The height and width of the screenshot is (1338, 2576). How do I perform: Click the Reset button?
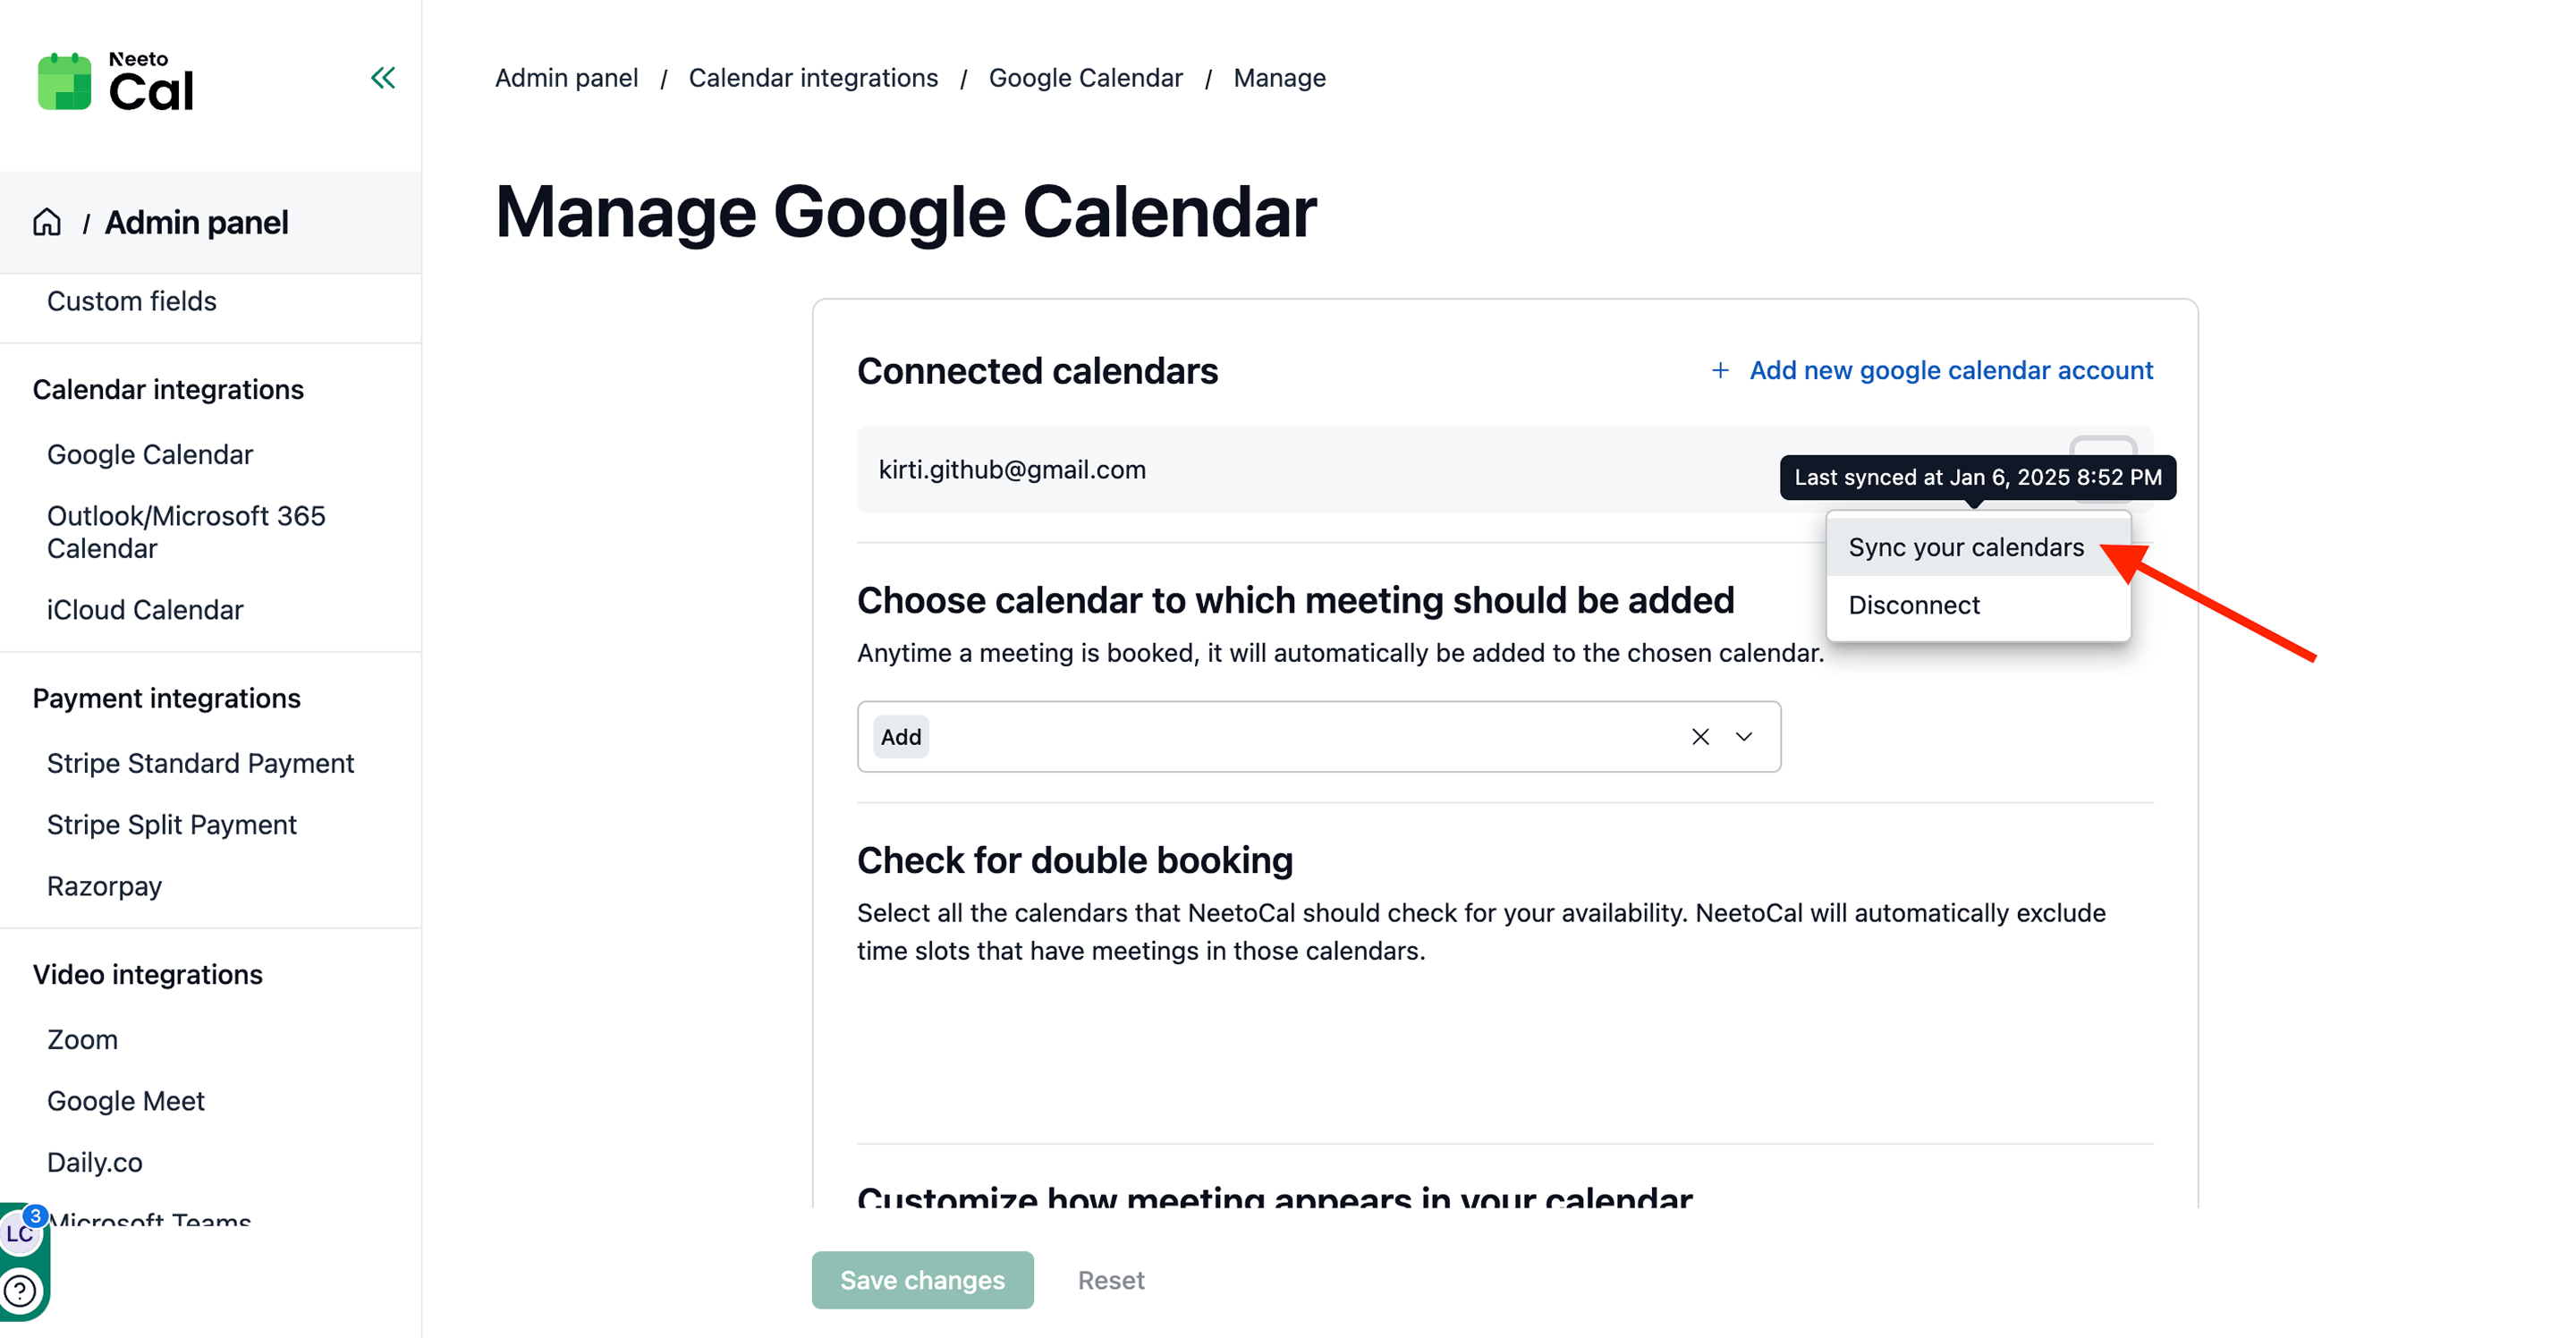pyautogui.click(x=1110, y=1280)
